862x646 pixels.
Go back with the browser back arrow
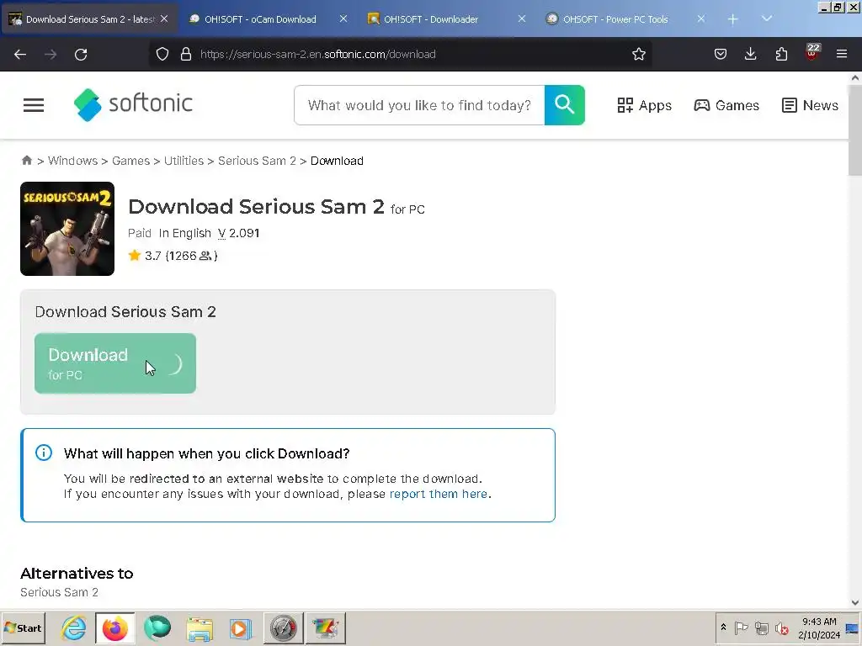point(20,55)
